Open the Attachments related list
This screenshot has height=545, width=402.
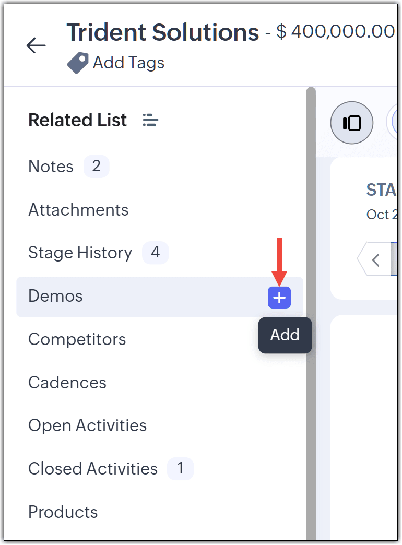tap(79, 209)
